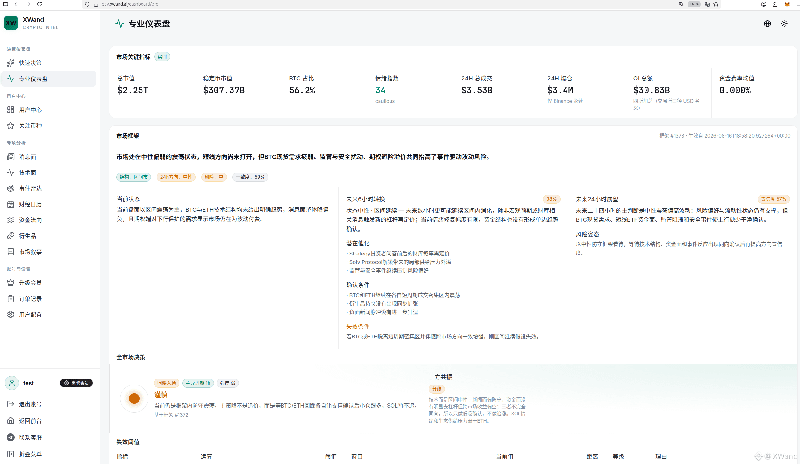Click 风险: 中 tag
Viewport: 800px width, 464px height.
click(214, 177)
